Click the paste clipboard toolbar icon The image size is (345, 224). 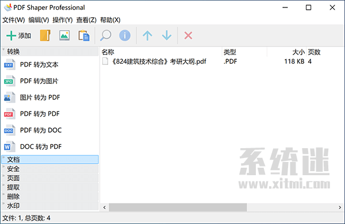pyautogui.click(x=84, y=36)
